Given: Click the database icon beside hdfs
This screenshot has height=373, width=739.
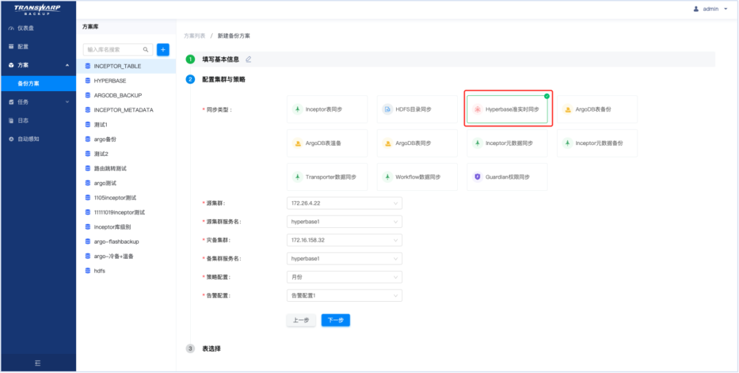Looking at the screenshot, I should tap(88, 270).
